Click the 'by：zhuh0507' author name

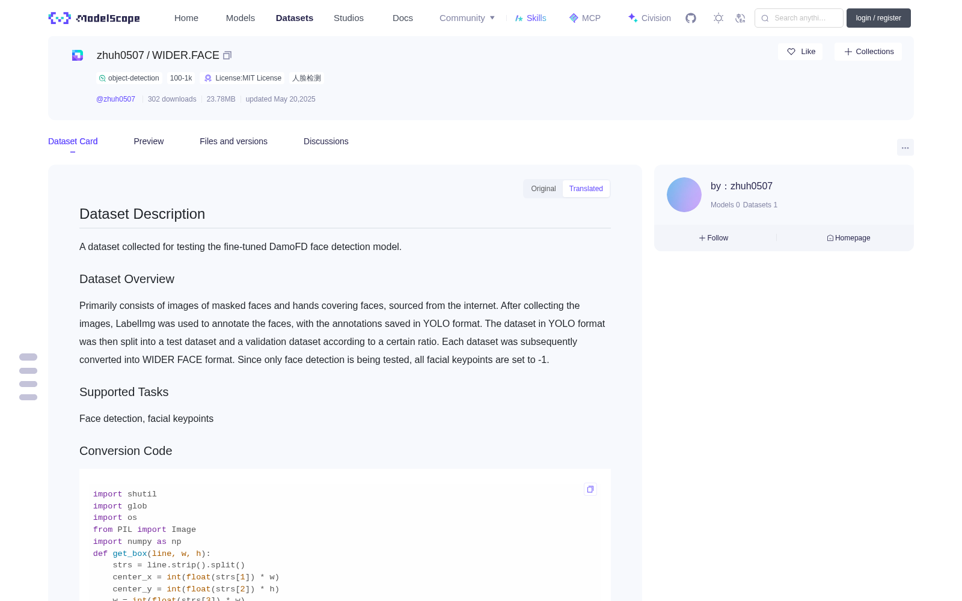coord(741,186)
